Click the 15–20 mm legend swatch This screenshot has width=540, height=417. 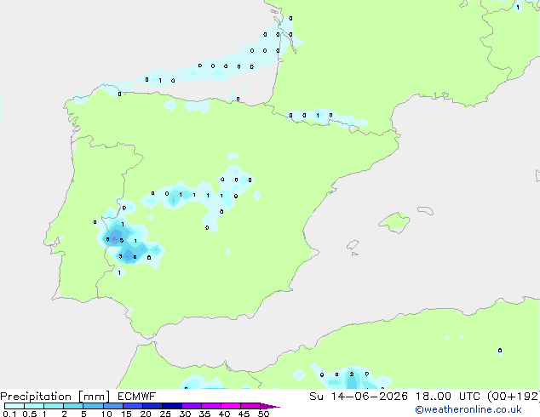tap(132, 406)
